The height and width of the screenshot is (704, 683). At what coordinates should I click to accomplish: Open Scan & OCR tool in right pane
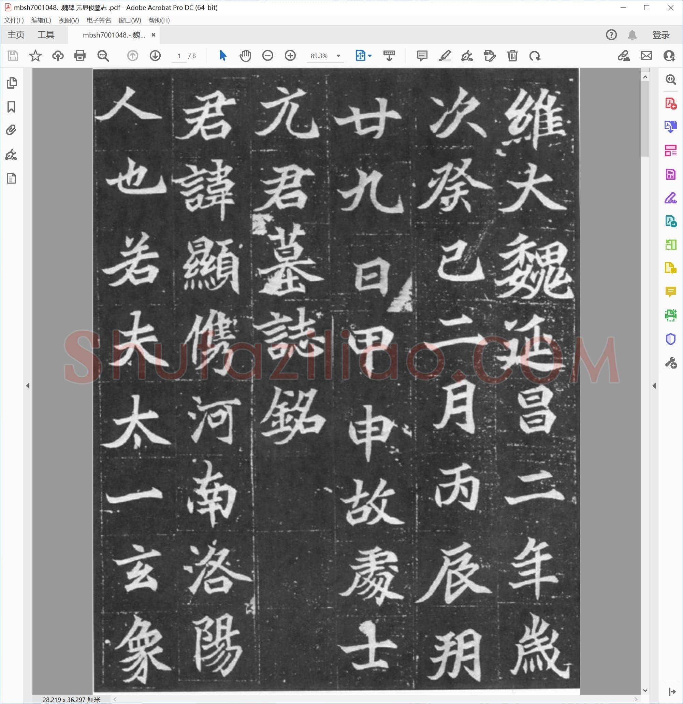click(670, 315)
